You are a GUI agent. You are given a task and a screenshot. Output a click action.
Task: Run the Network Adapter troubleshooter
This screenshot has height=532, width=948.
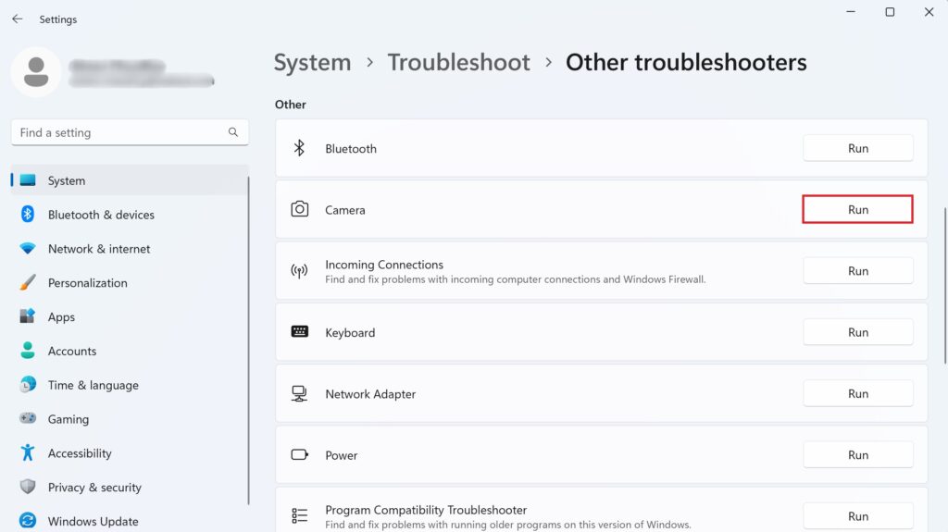(x=857, y=394)
